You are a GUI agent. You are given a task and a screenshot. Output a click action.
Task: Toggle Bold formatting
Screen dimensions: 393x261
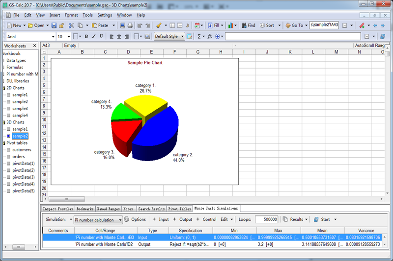coord(86,36)
